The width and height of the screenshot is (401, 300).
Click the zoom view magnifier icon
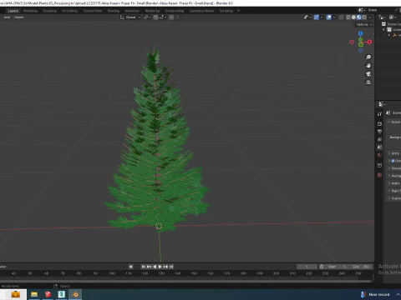[x=368, y=57]
